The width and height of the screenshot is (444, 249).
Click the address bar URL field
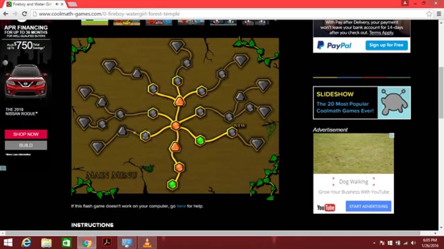point(229,14)
